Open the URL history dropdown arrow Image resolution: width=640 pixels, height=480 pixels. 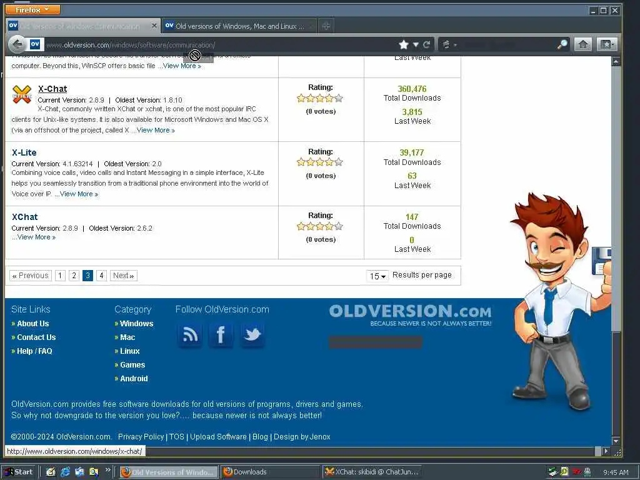pos(416,44)
